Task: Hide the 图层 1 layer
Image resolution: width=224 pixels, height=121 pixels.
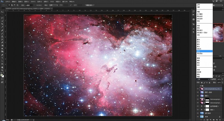Action: point(198,96)
